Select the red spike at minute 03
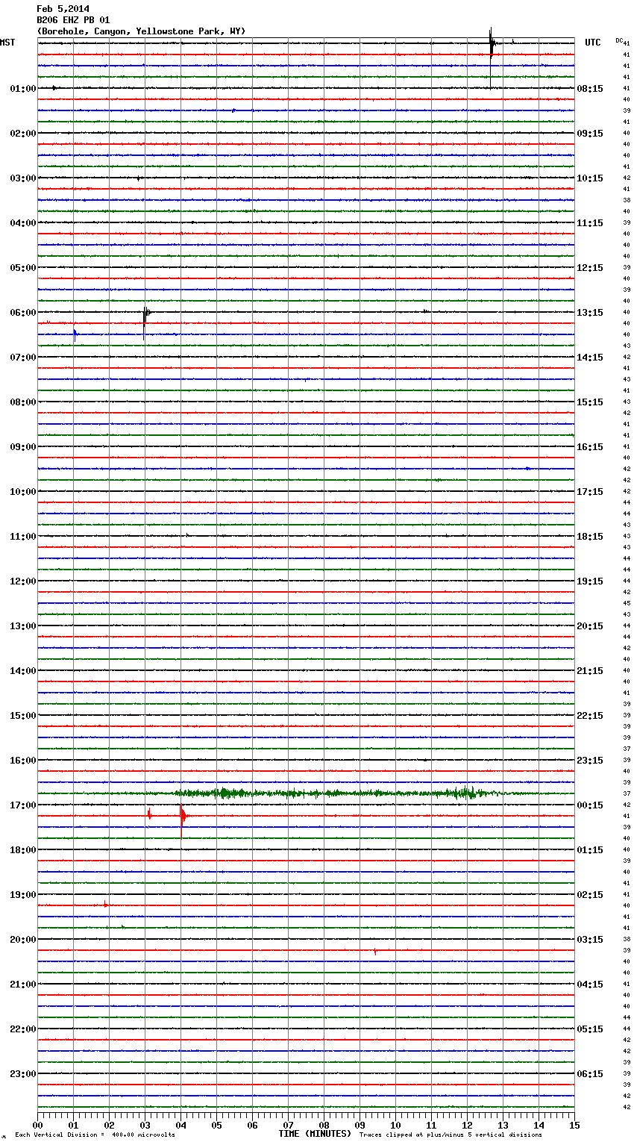 (x=149, y=814)
